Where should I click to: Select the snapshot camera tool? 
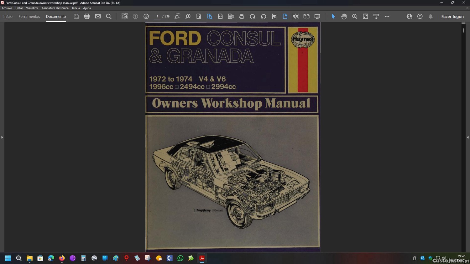click(x=124, y=16)
